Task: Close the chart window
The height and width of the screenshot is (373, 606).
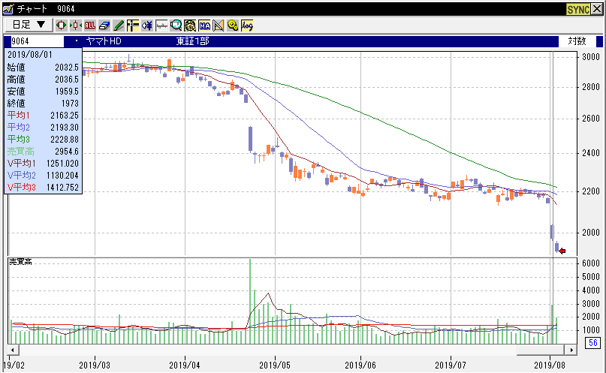Action: (x=598, y=8)
